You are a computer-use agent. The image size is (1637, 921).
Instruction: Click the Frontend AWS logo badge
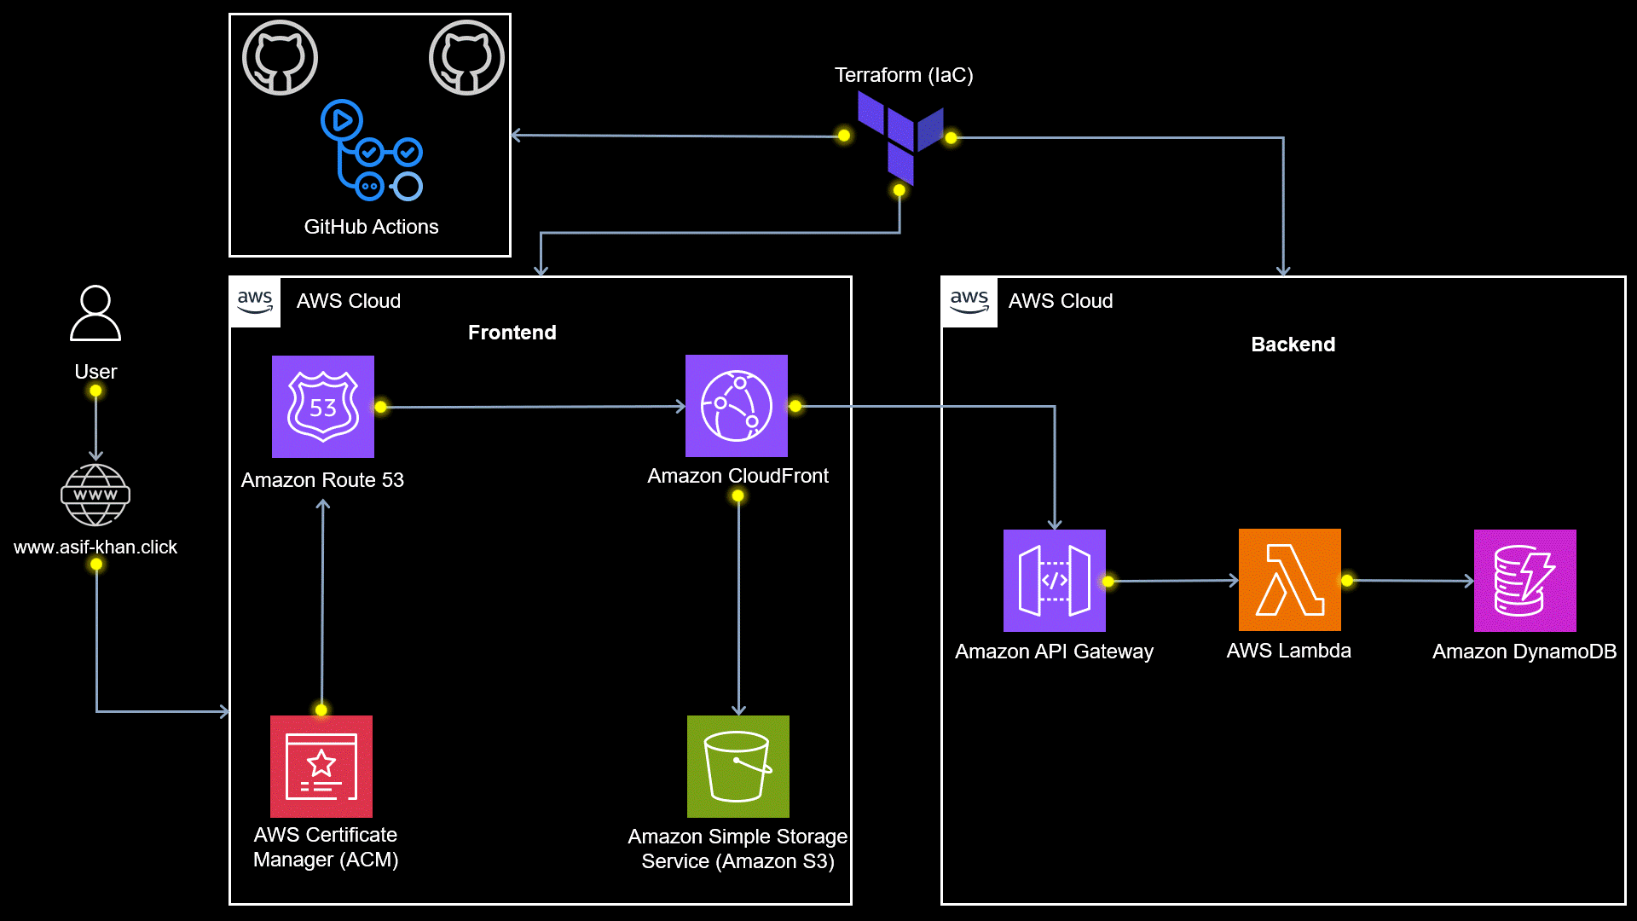255,302
